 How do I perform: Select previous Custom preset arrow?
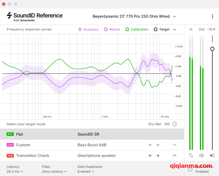(150, 145)
